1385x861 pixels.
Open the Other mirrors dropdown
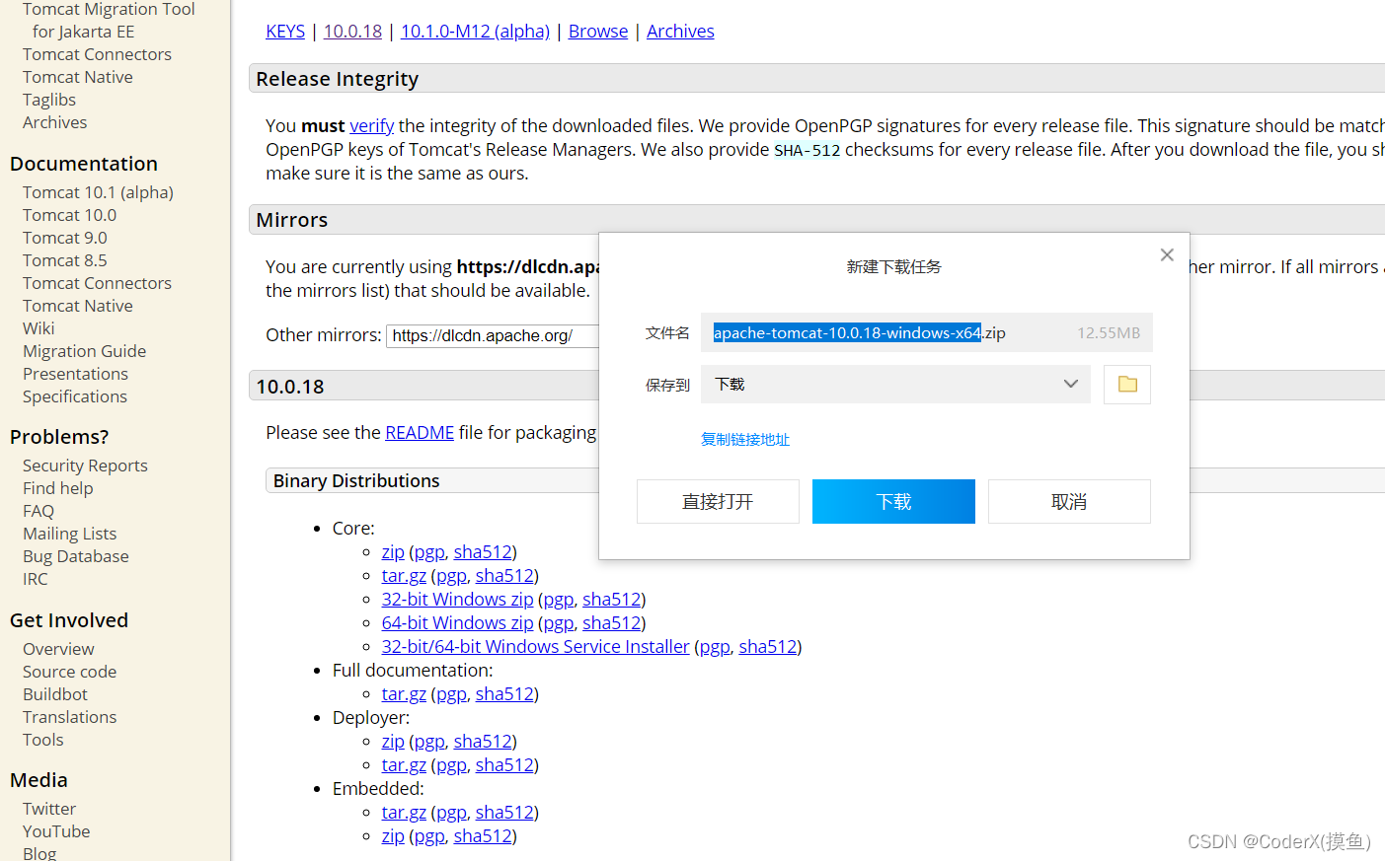(x=493, y=335)
